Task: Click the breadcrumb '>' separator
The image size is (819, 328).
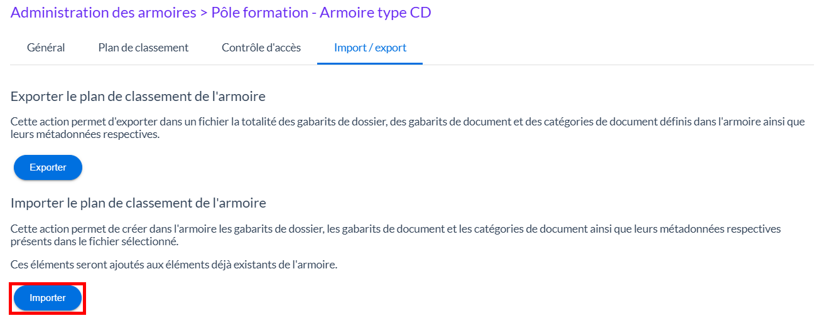Action: point(203,13)
